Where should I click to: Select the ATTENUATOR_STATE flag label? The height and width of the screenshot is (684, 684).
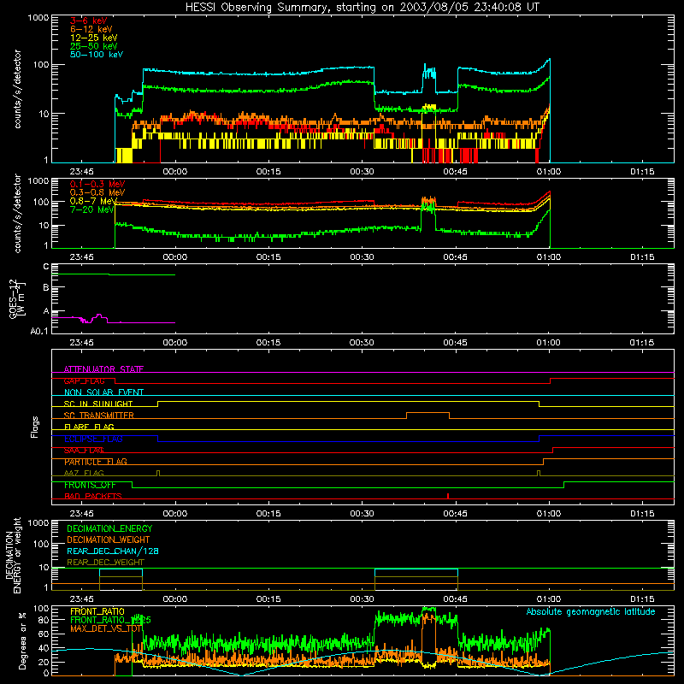(x=103, y=369)
